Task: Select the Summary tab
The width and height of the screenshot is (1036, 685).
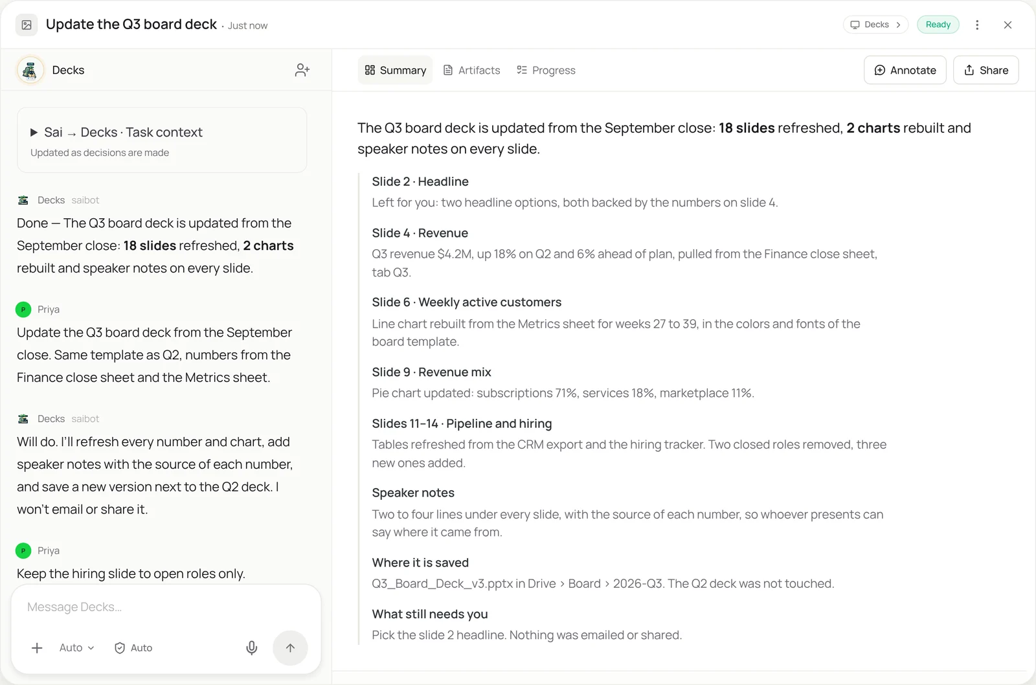Action: click(x=395, y=70)
